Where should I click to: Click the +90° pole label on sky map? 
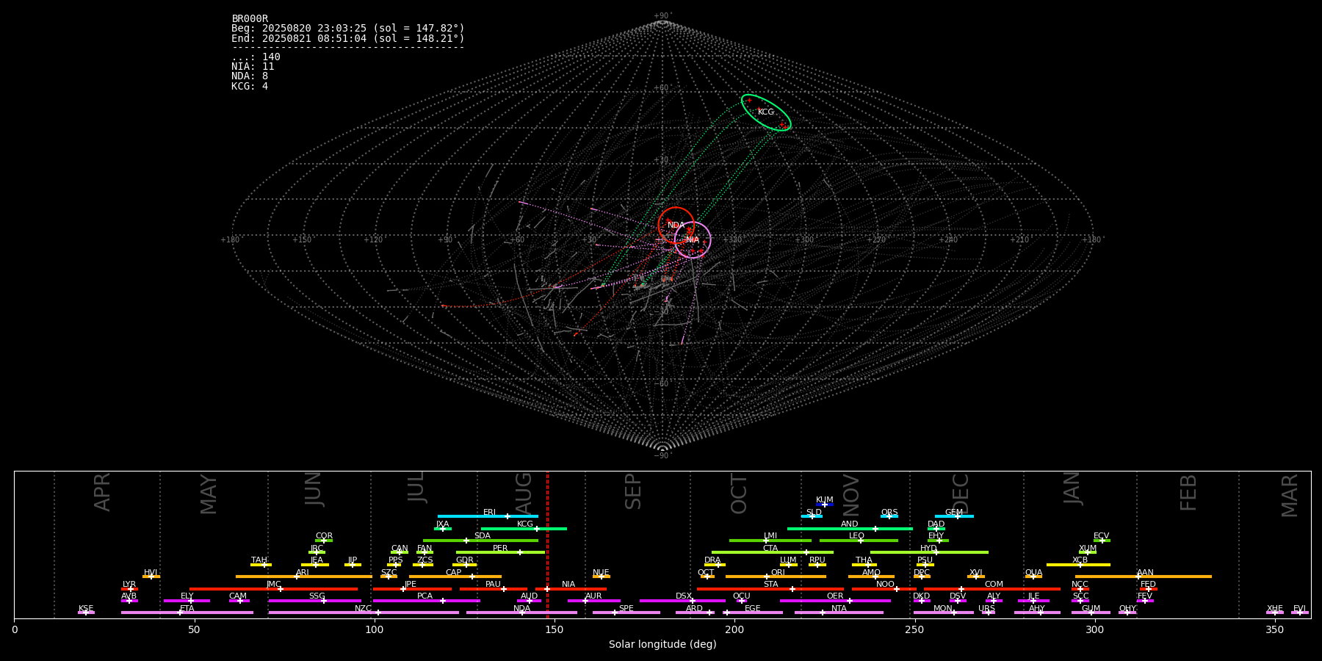point(662,16)
